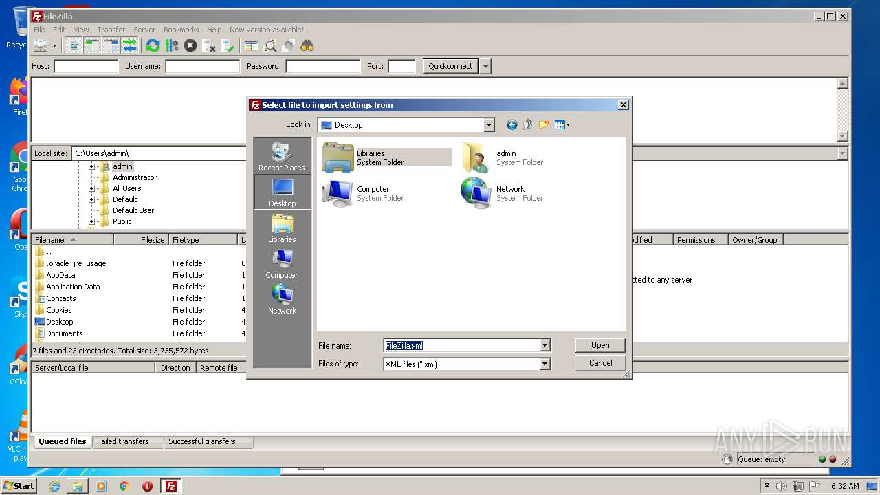Click the Open button
This screenshot has width=880, height=495.
click(x=600, y=345)
